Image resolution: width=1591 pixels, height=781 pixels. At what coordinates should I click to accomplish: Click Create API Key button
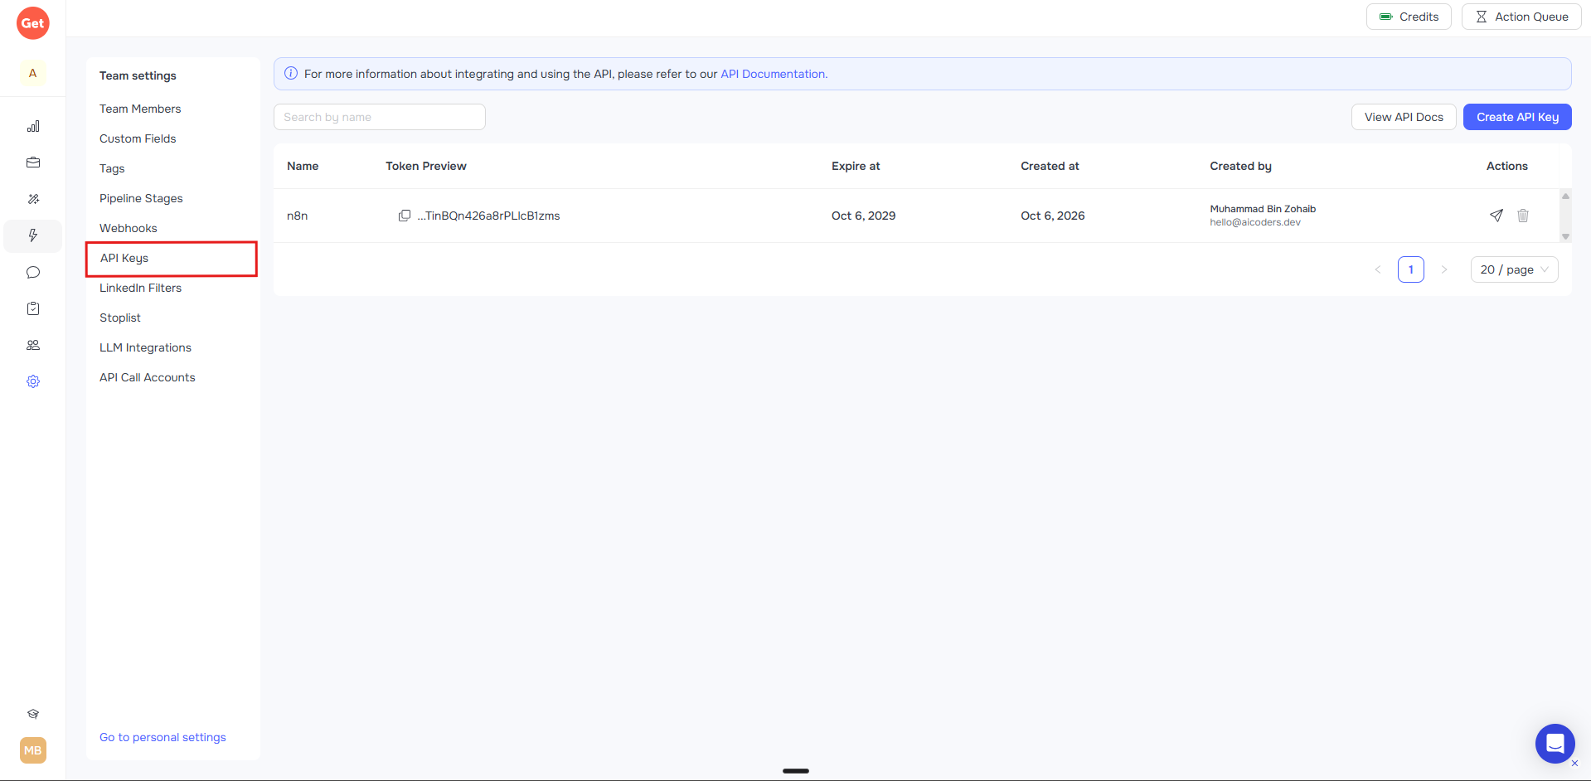(1517, 117)
